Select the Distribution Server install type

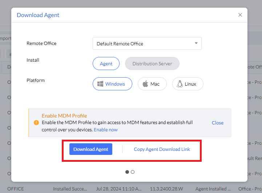[x=152, y=63]
